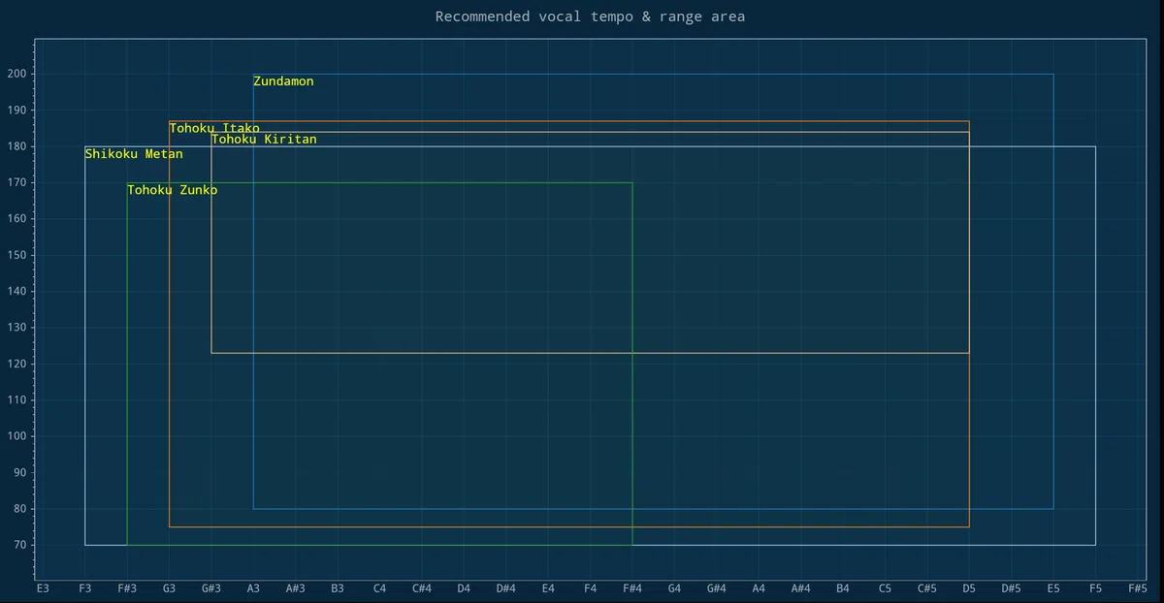The height and width of the screenshot is (603, 1164).
Task: Click the F3 note axis label
Action: click(x=84, y=588)
